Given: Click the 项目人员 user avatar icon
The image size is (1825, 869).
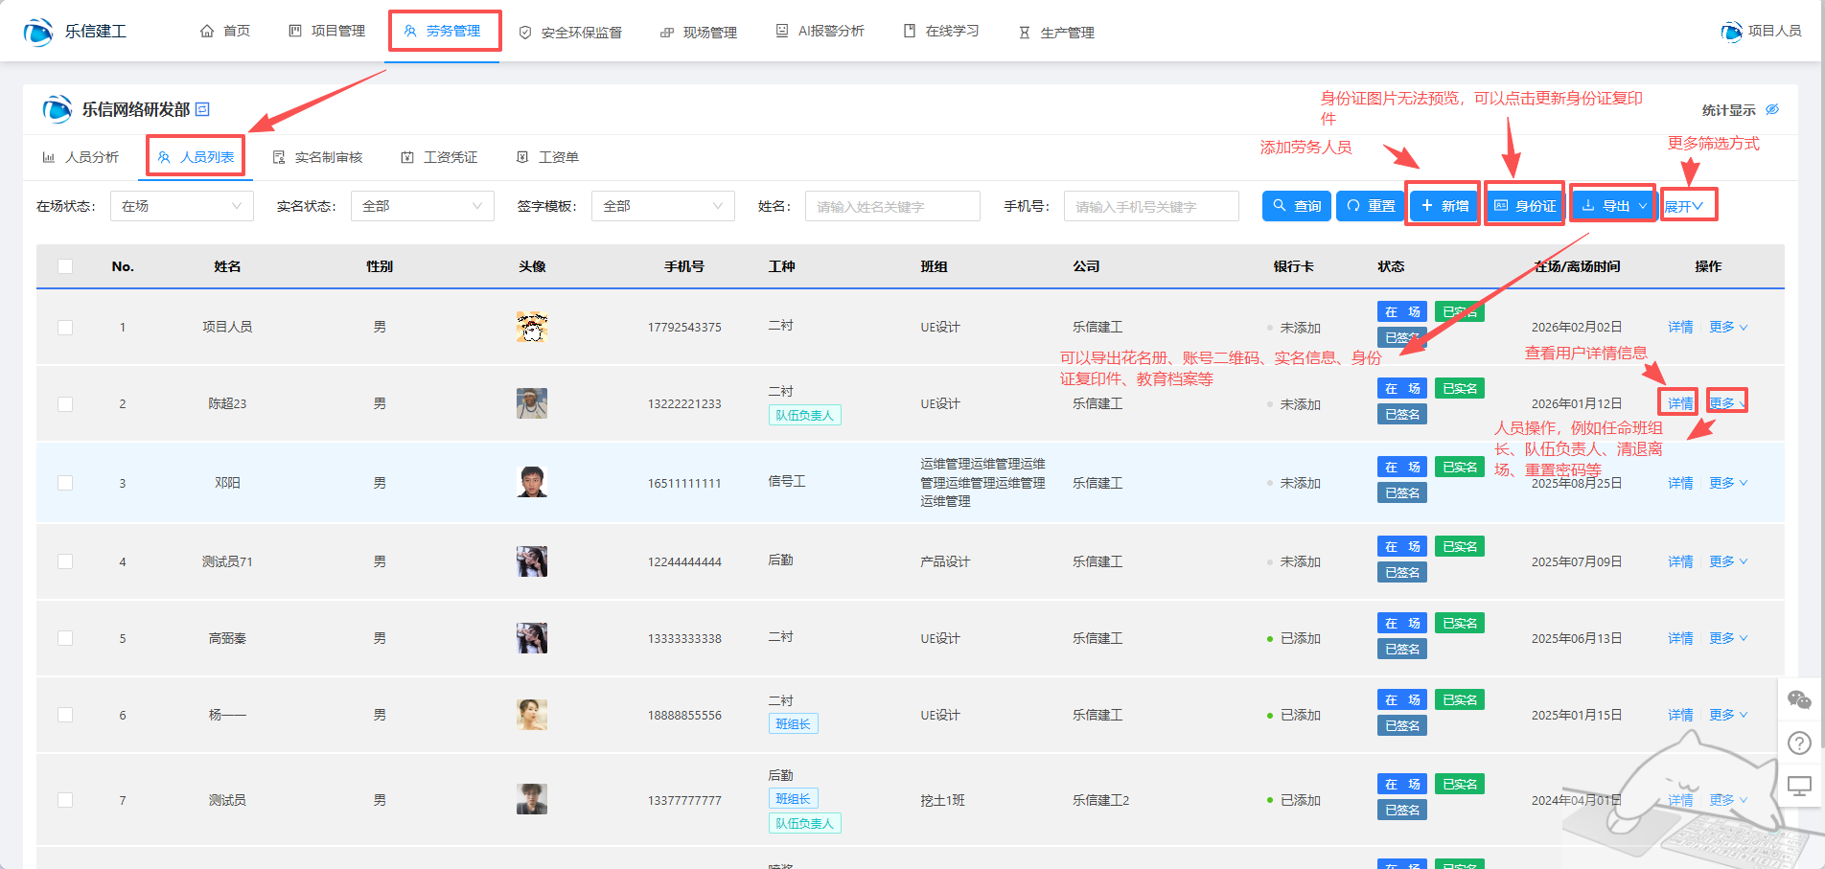Looking at the screenshot, I should 1731,32.
